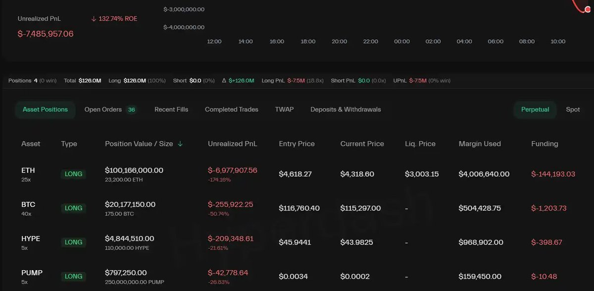View the Completed Trades tab
This screenshot has width=594, height=291.
(x=232, y=110)
